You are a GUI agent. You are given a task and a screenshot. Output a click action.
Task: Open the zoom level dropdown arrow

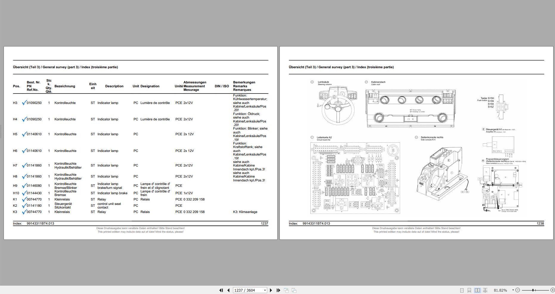[x=513, y=290]
